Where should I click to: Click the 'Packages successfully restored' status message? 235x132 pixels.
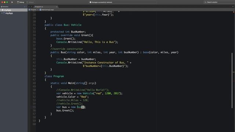click(x=102, y=2)
